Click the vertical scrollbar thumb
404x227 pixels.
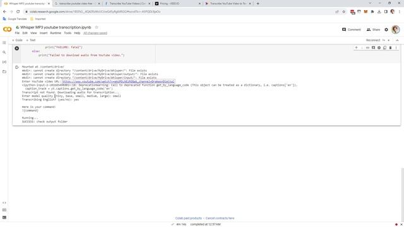pos(402,194)
